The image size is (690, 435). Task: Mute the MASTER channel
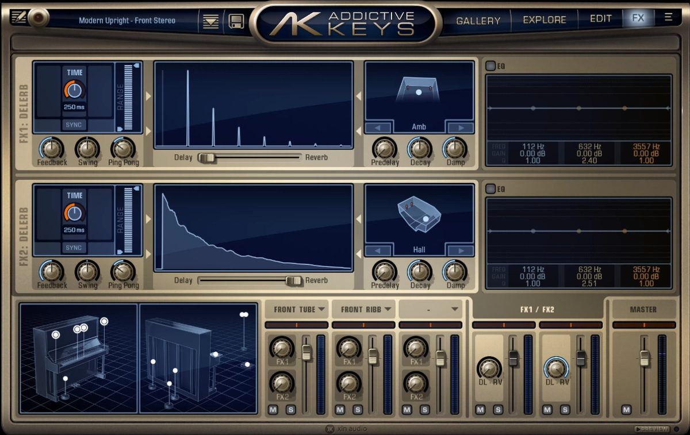pyautogui.click(x=626, y=410)
